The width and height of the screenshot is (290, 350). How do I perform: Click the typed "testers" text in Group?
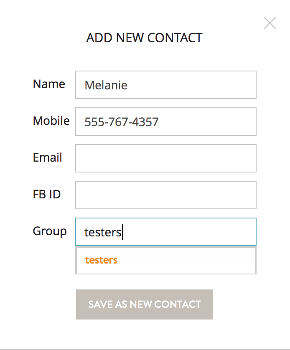point(102,232)
